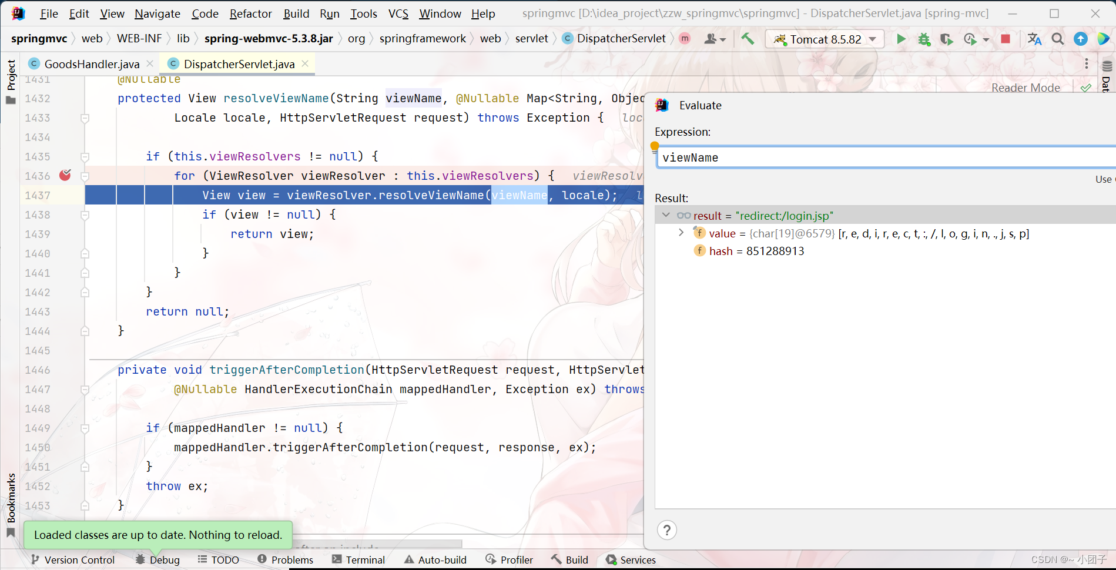1116x570 pixels.
Task: Open Search Everywhere magnifier icon
Action: pyautogui.click(x=1058, y=39)
